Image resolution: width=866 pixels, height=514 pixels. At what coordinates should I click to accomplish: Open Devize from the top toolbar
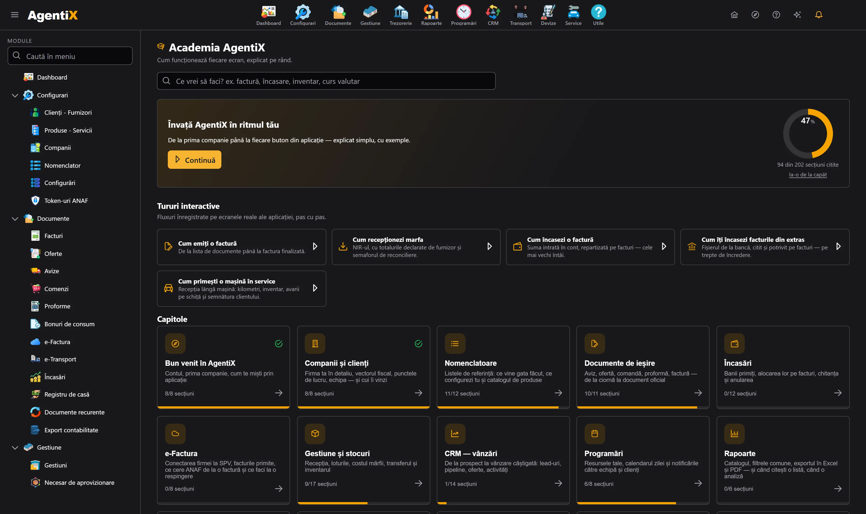[x=548, y=15]
